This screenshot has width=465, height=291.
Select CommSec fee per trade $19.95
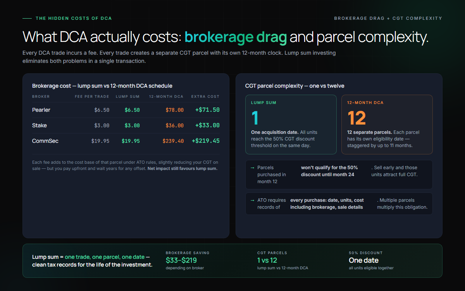click(x=100, y=141)
